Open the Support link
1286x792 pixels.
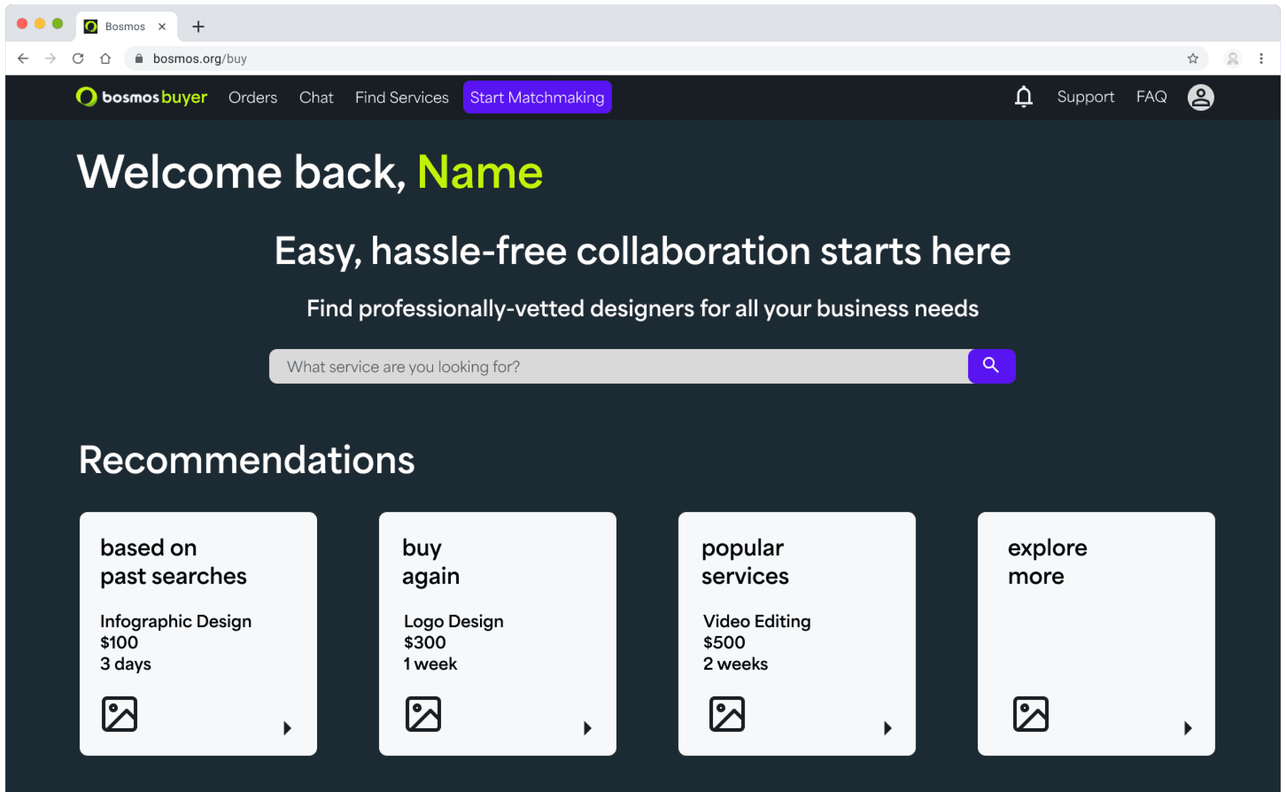pyautogui.click(x=1085, y=97)
